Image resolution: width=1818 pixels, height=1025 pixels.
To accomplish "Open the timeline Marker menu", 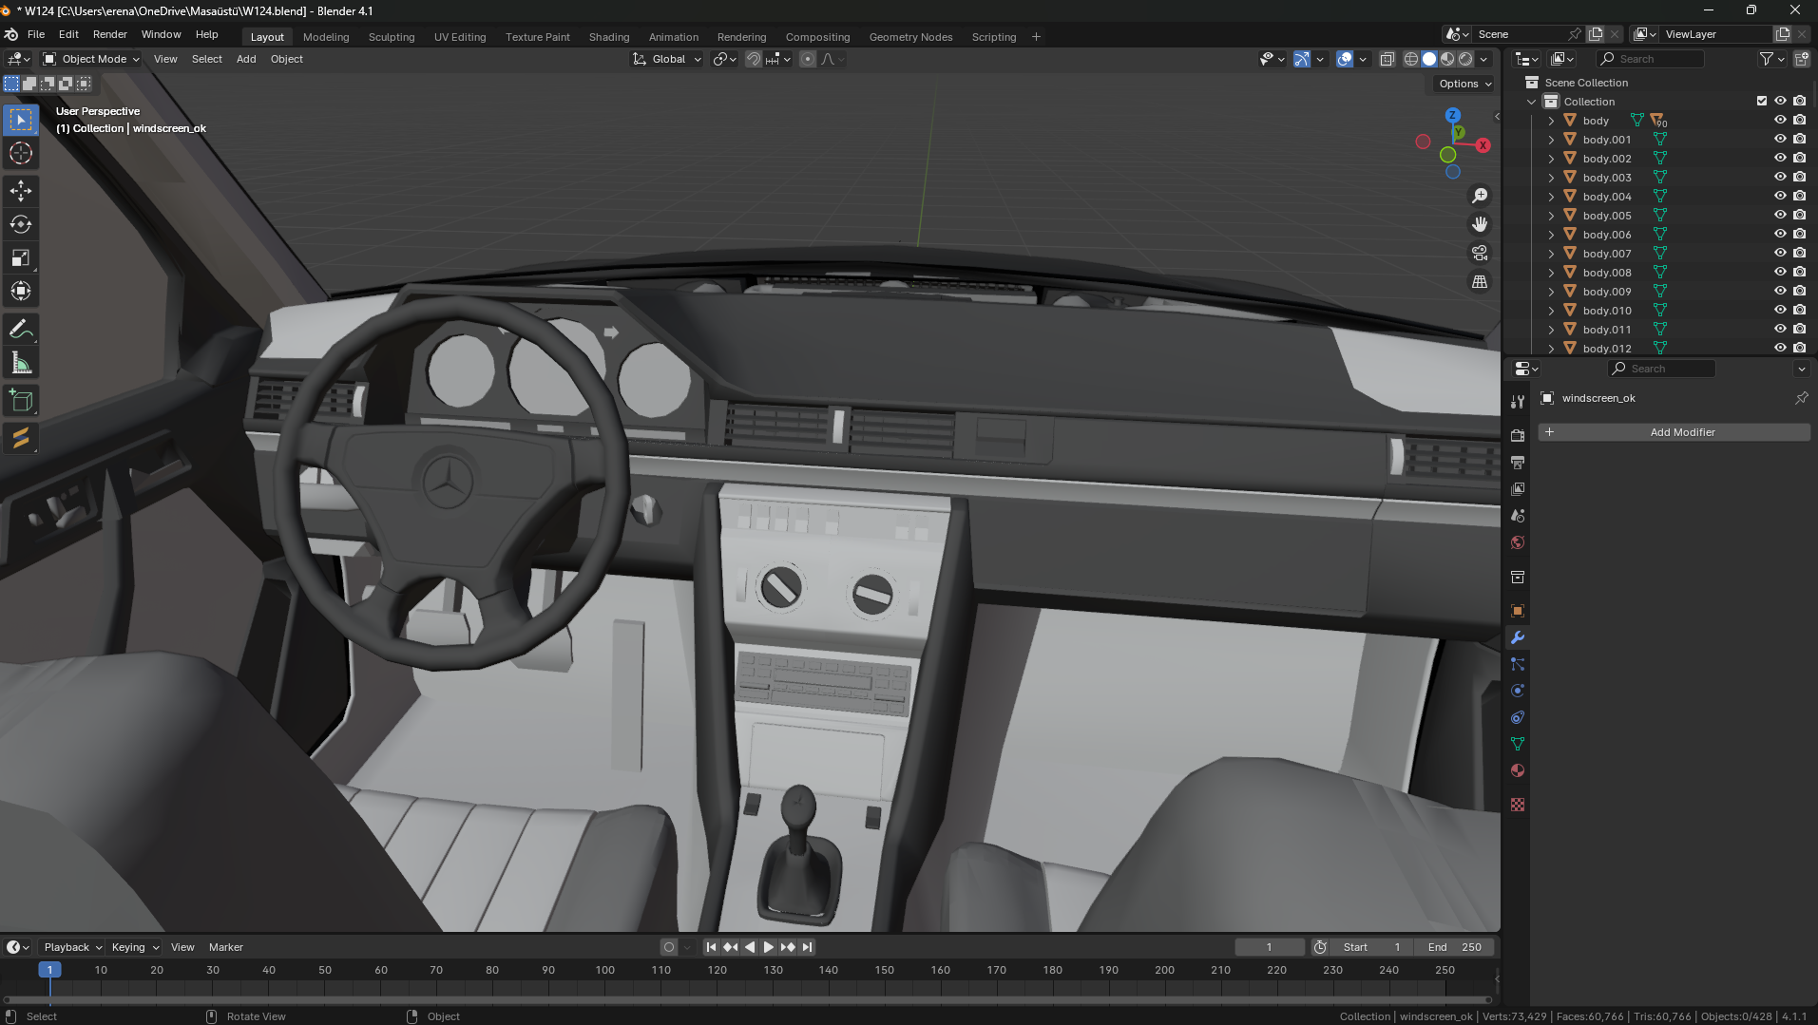I will (226, 947).
